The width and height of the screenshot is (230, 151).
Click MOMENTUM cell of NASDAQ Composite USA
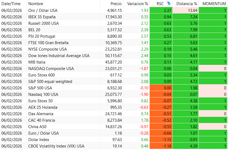pos(213,68)
